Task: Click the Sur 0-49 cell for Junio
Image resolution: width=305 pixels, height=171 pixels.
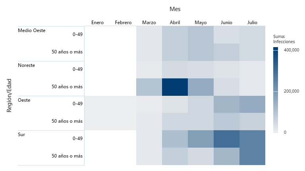Action: point(226,139)
